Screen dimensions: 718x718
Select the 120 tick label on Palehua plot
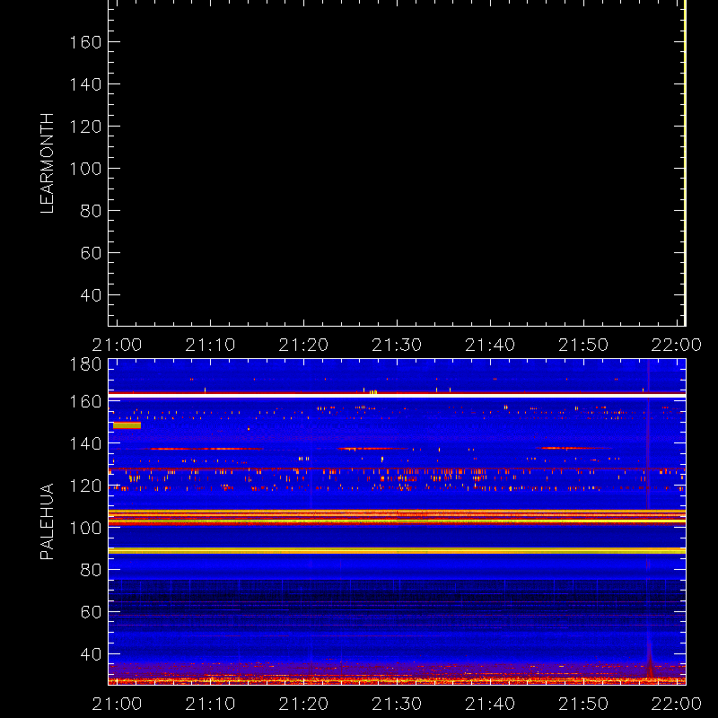pyautogui.click(x=85, y=486)
